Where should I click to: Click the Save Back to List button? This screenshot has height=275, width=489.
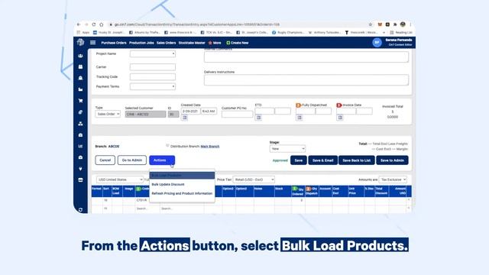pyautogui.click(x=357, y=160)
